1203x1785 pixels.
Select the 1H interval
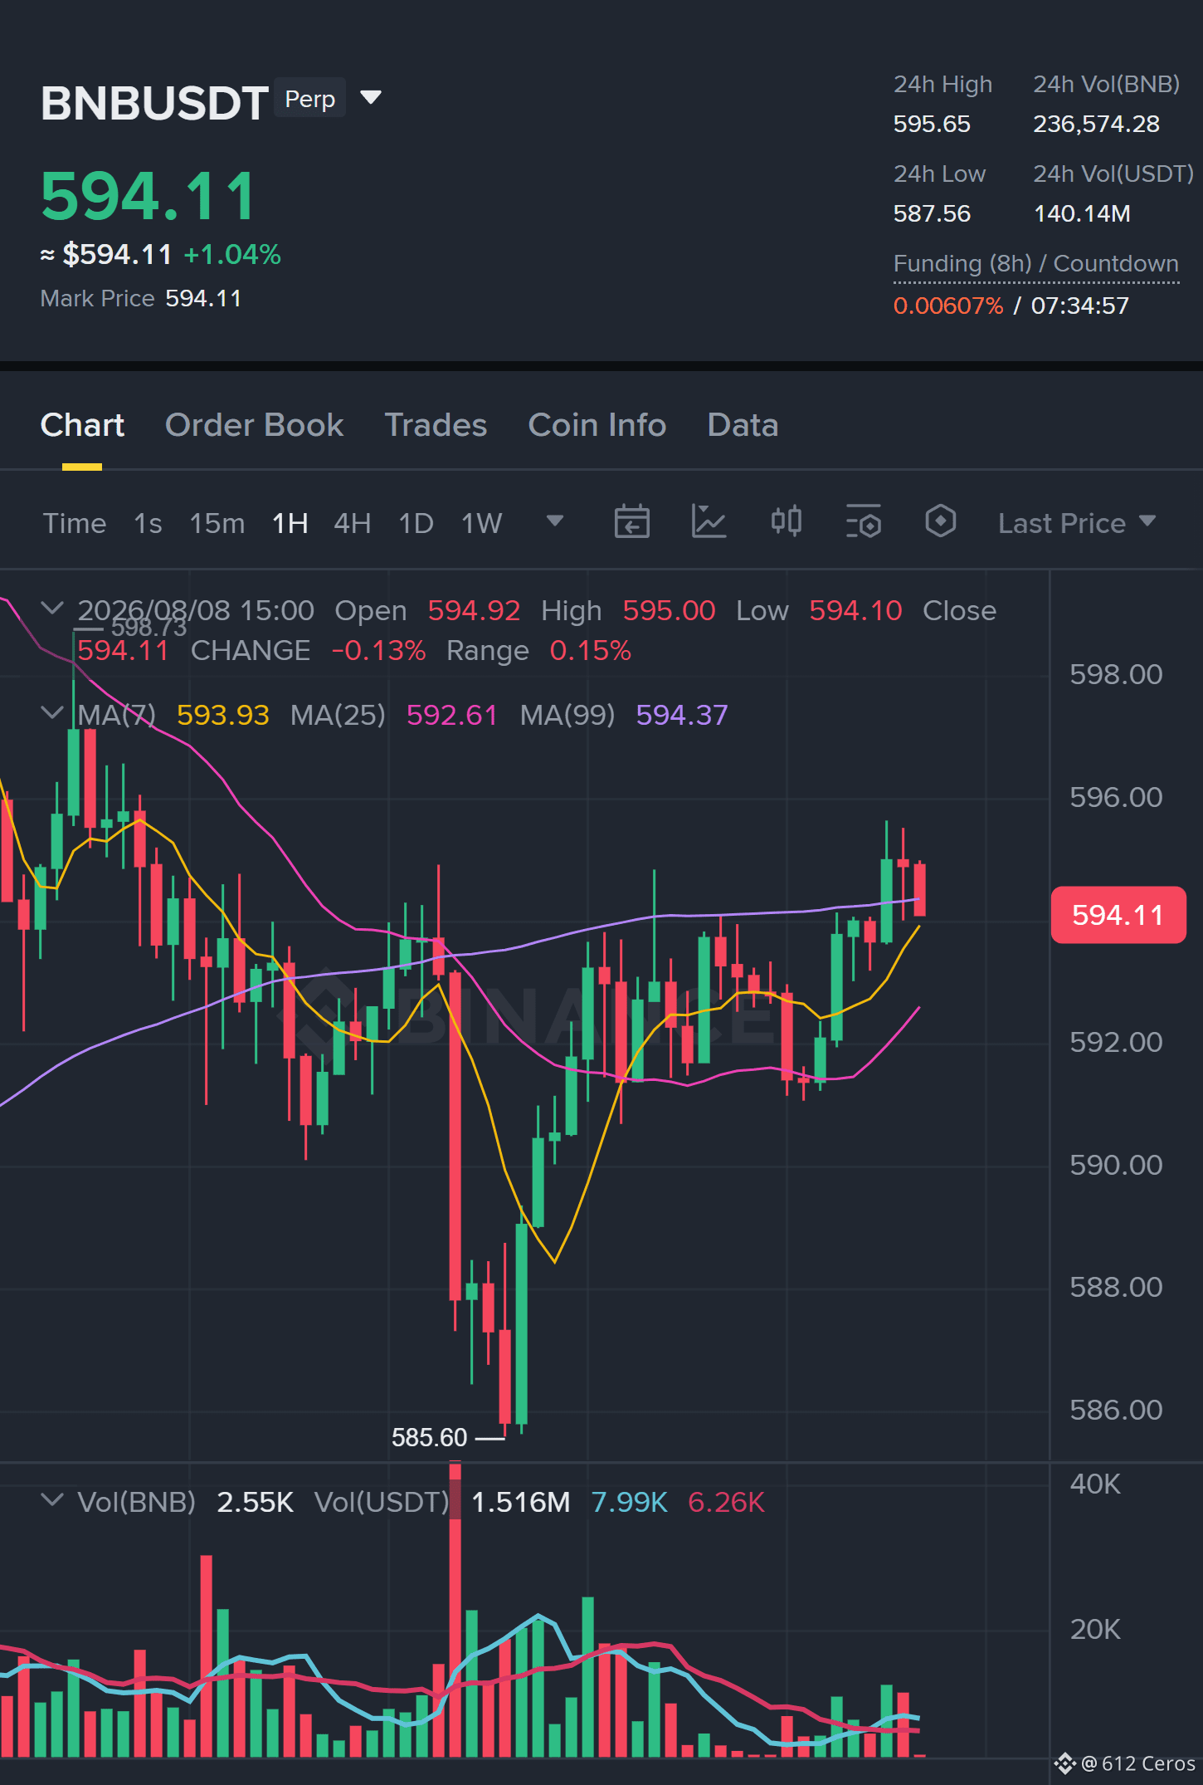(x=290, y=523)
